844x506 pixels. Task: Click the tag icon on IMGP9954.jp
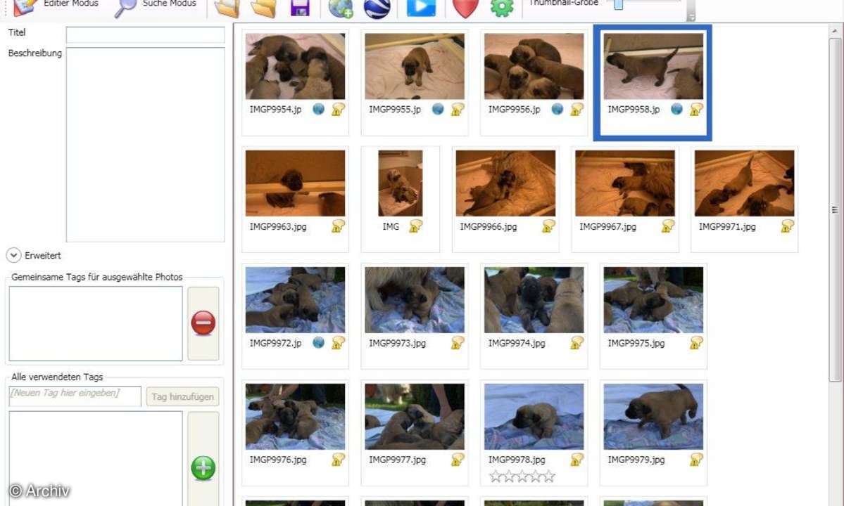pyautogui.click(x=338, y=109)
